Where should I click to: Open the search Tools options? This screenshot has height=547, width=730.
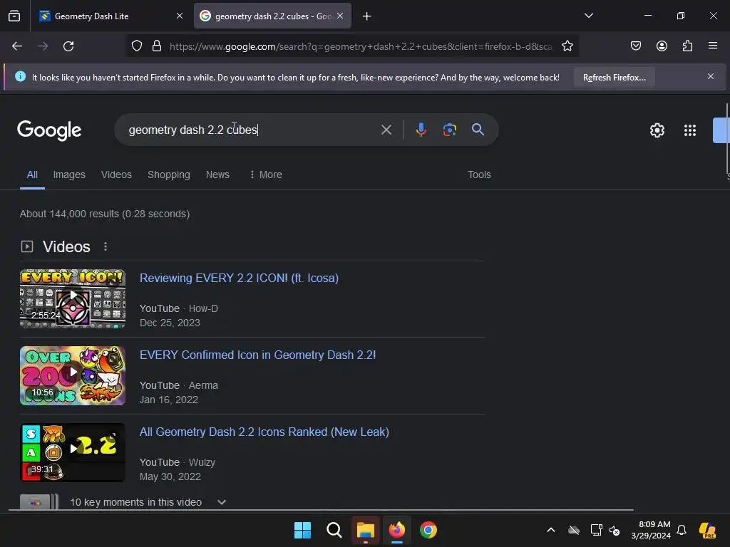(x=479, y=175)
